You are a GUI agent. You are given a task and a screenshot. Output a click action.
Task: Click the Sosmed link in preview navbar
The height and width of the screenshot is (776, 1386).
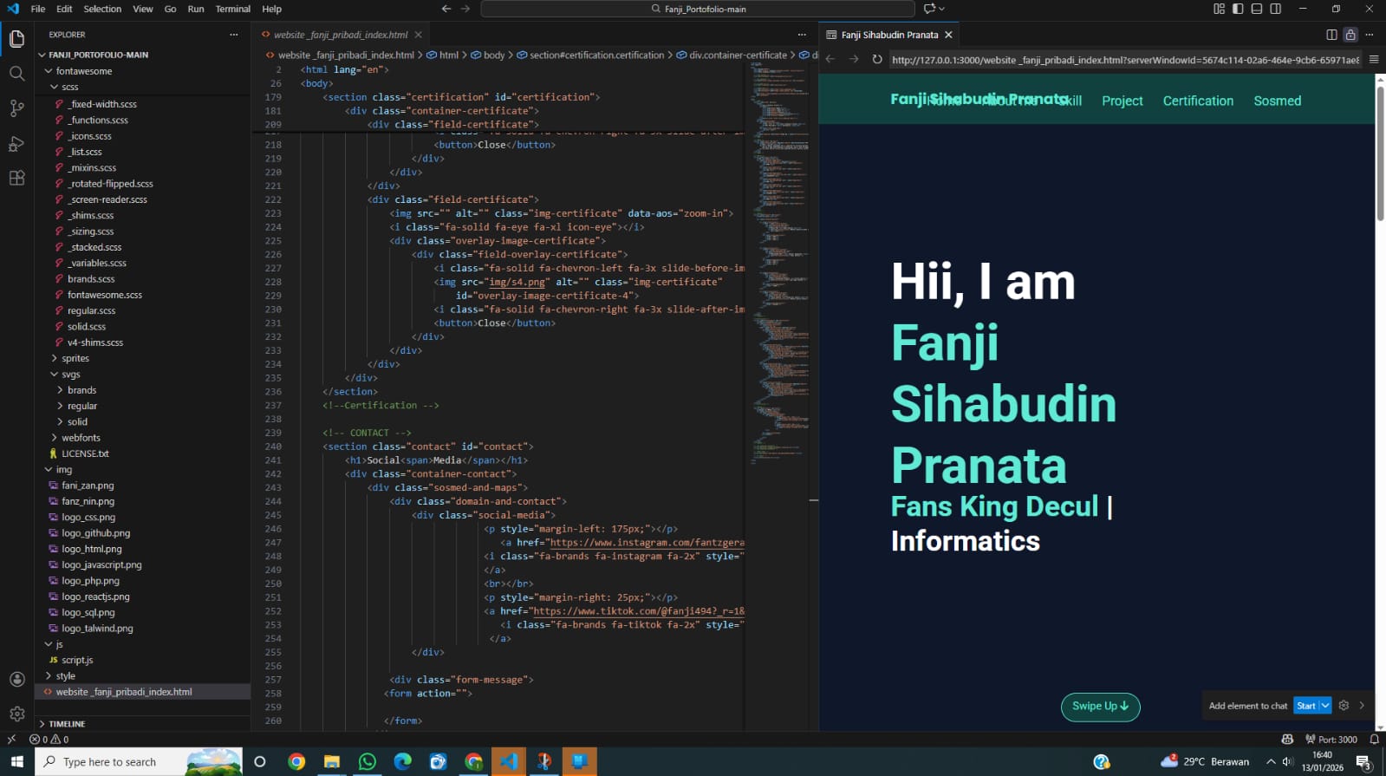click(1277, 101)
